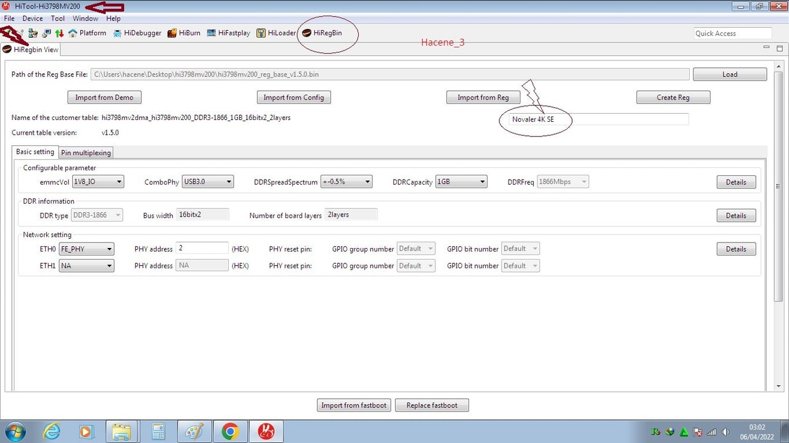Click the network signal tray icon
Image resolution: width=789 pixels, height=443 pixels.
click(x=712, y=432)
